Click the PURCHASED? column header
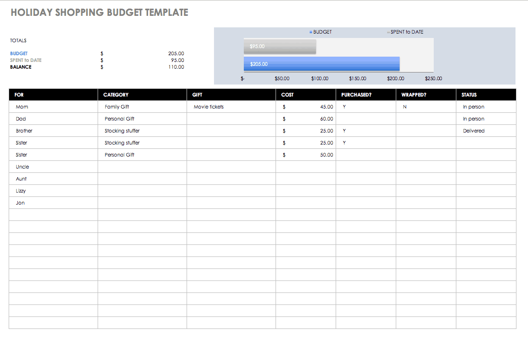 (365, 95)
